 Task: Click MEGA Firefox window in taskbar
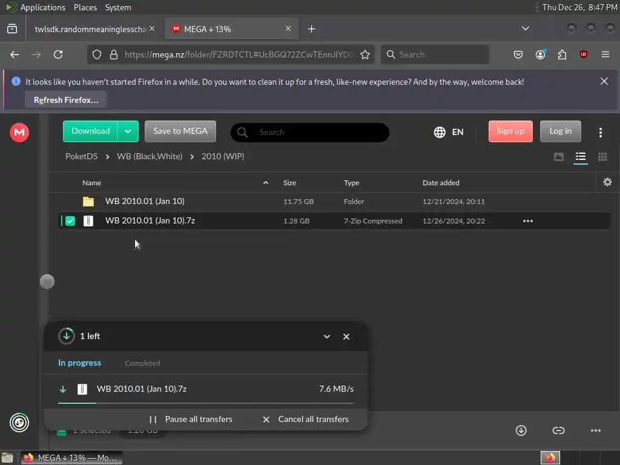tap(71, 458)
